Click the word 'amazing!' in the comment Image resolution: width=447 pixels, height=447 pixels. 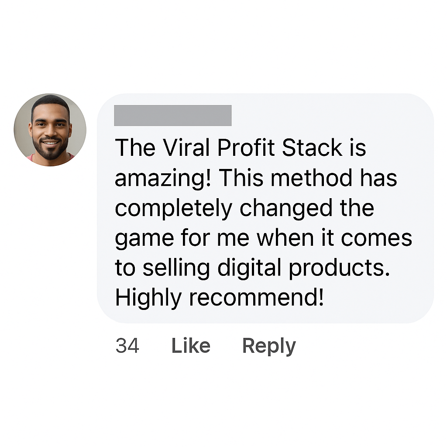pyautogui.click(x=163, y=179)
